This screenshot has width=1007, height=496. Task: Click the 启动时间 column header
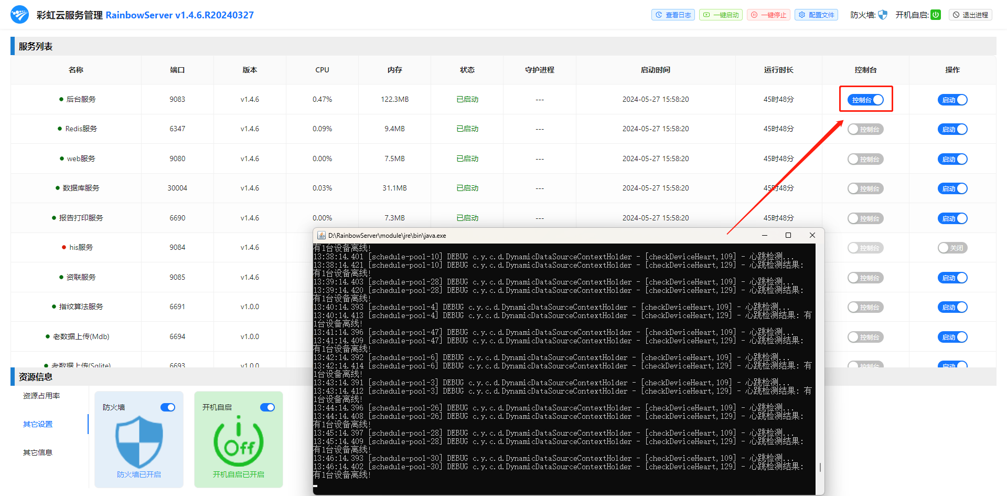point(656,70)
